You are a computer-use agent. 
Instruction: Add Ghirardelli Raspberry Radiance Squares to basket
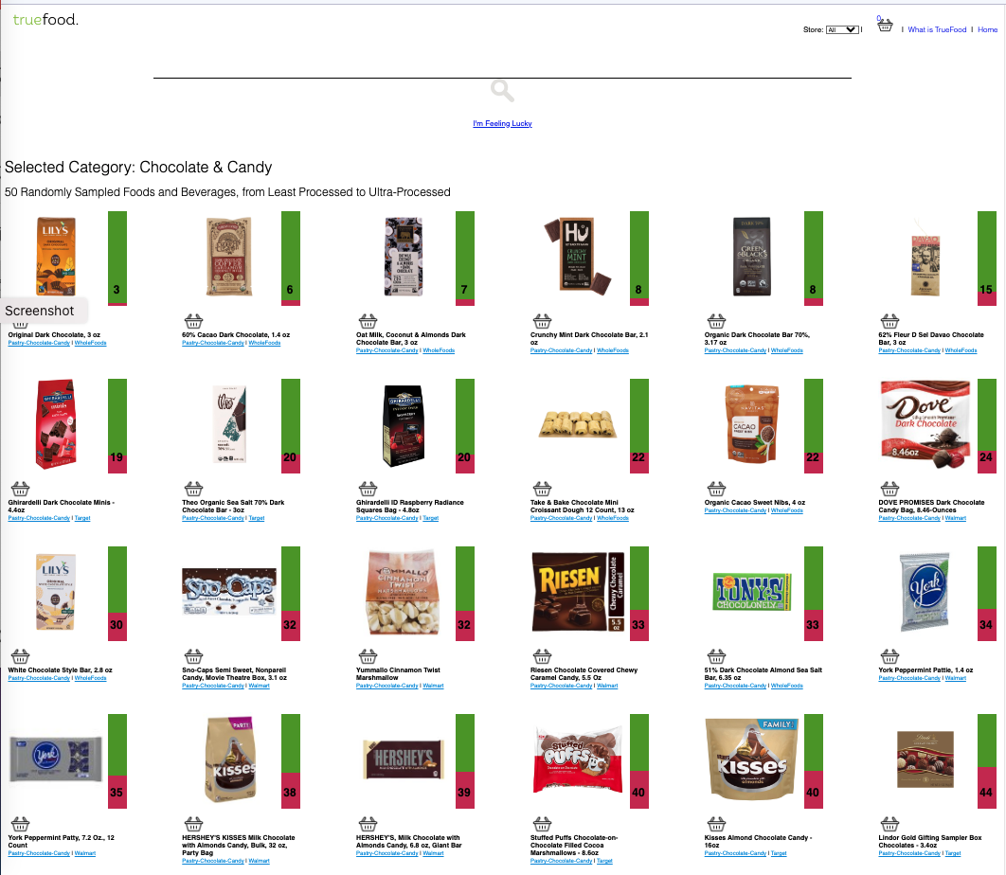368,489
